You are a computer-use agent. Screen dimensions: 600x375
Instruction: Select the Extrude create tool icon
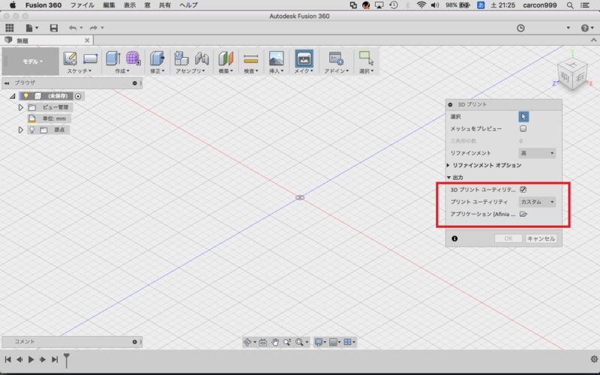[x=113, y=58]
